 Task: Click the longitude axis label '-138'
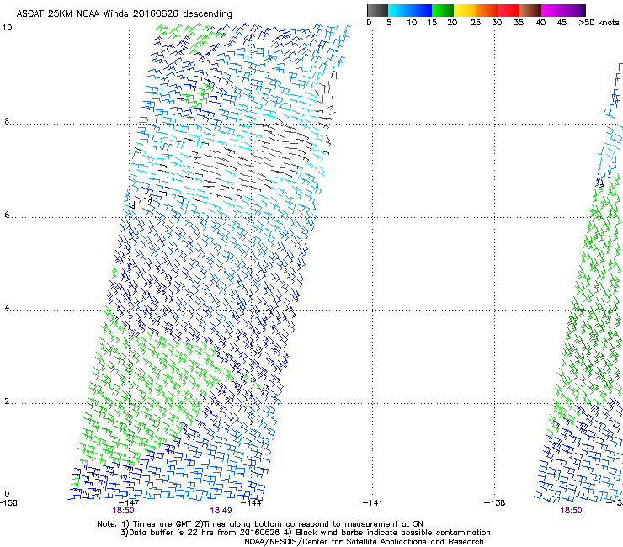point(495,503)
